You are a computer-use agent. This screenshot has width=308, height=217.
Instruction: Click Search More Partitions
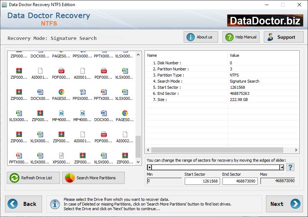pyautogui.click(x=93, y=177)
